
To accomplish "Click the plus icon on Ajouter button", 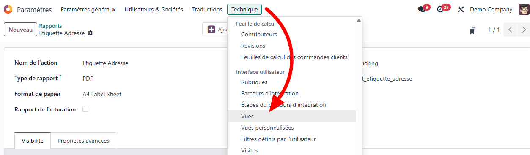I will click(211, 30).
